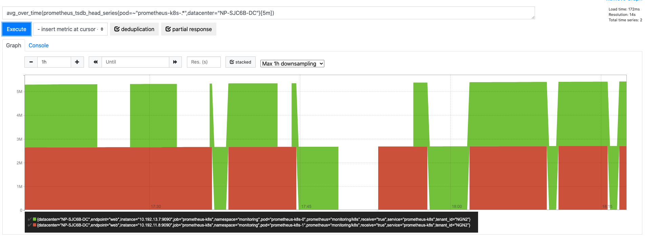Click the 18:15 time label on the graph
645x236 pixels.
click(x=607, y=207)
